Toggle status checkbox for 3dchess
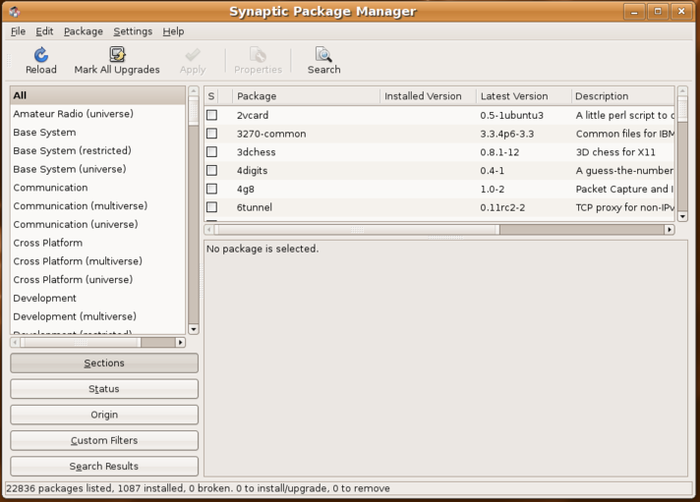 coord(212,151)
